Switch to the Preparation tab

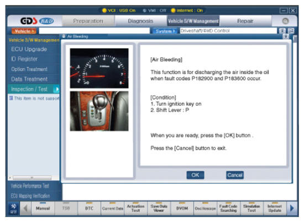coord(88,21)
